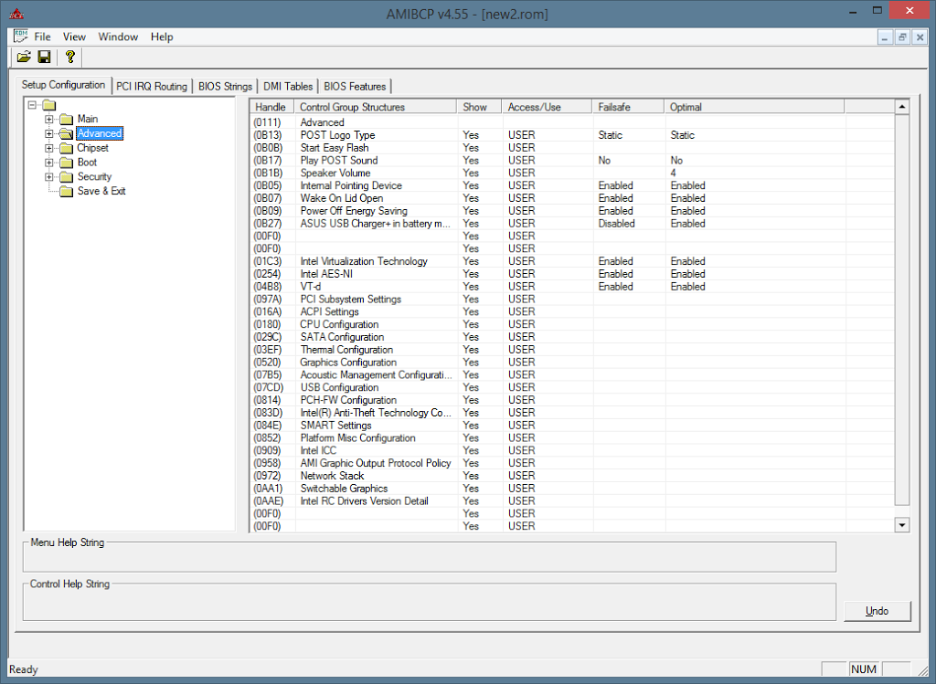The width and height of the screenshot is (936, 684).
Task: Select the Speaker Volume row
Action: 572,173
